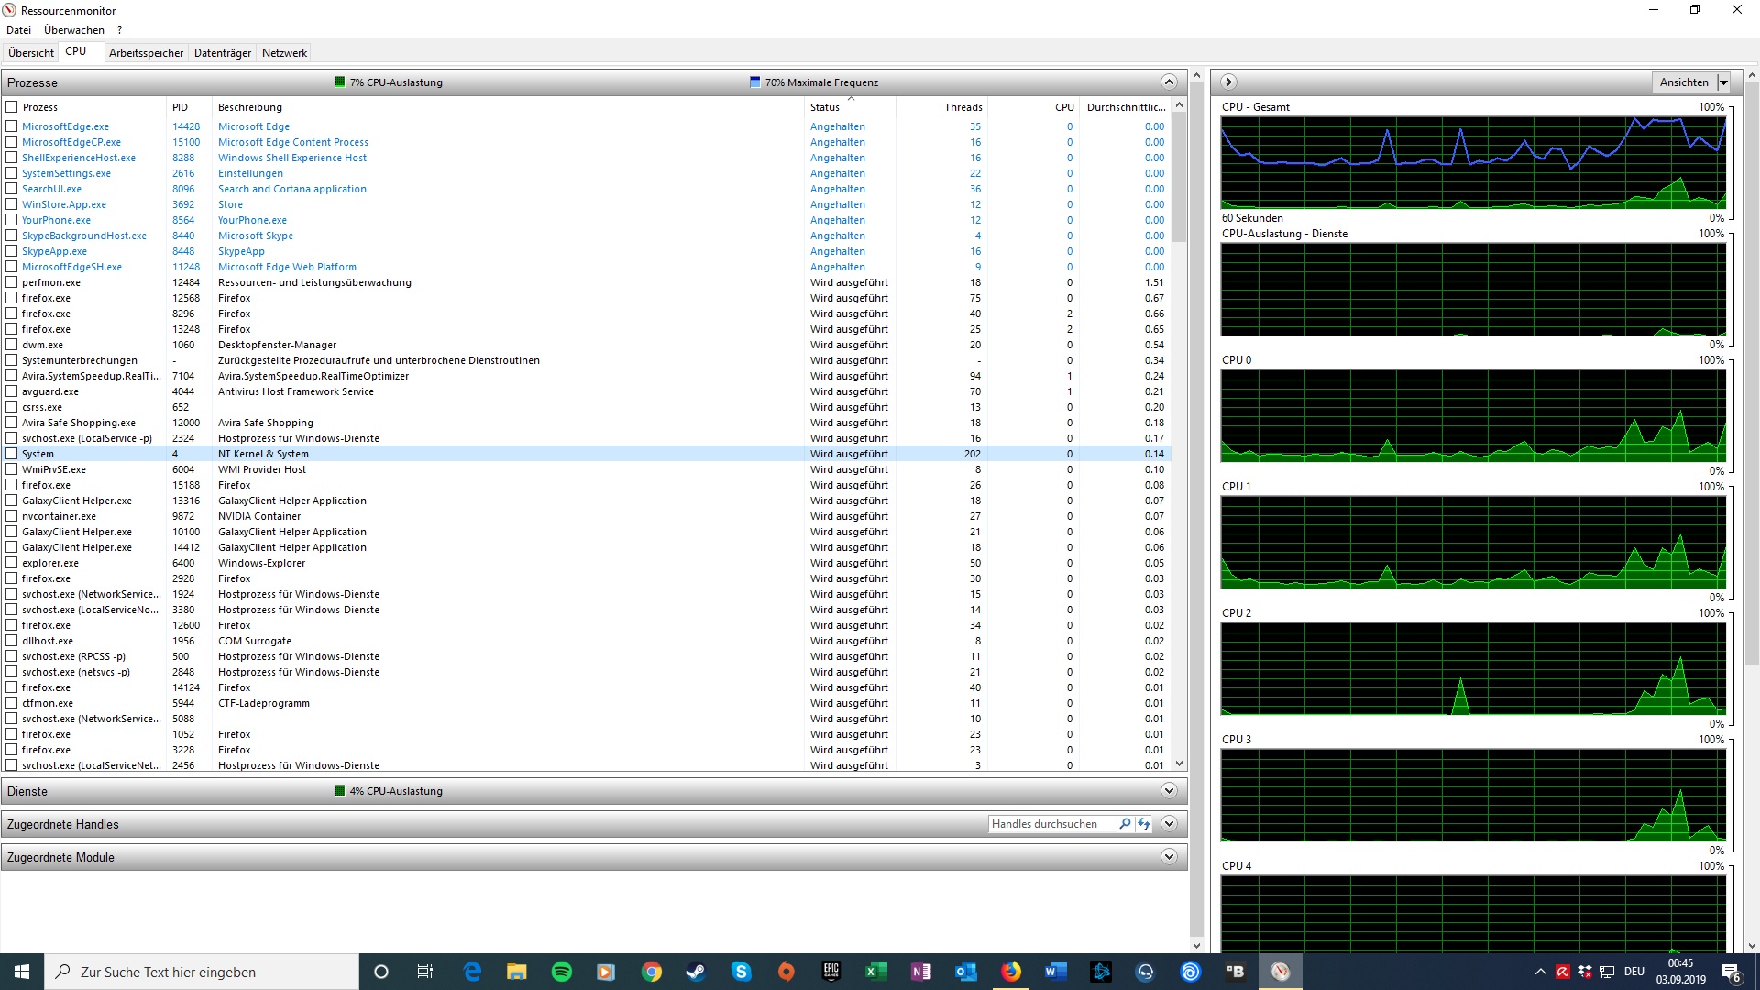Image resolution: width=1760 pixels, height=990 pixels.
Task: Click the Ansichten button
Action: click(1683, 82)
